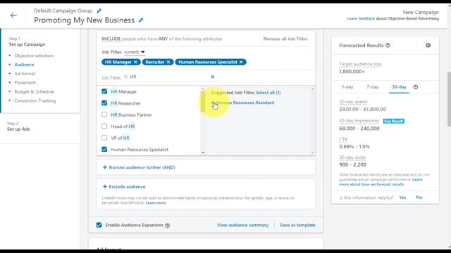The width and height of the screenshot is (451, 253).
Task: Go back using the left arrow icon
Action: 13,15
